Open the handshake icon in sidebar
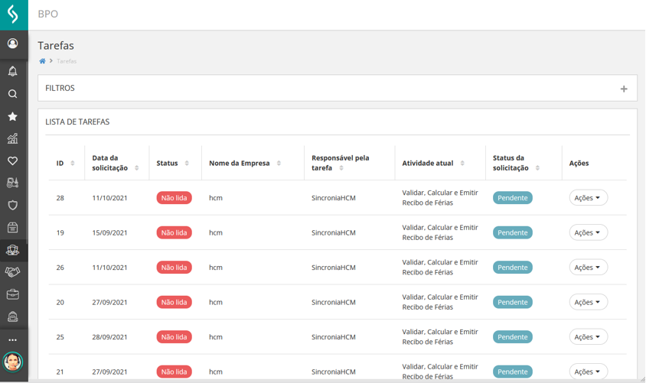 pyautogui.click(x=13, y=272)
